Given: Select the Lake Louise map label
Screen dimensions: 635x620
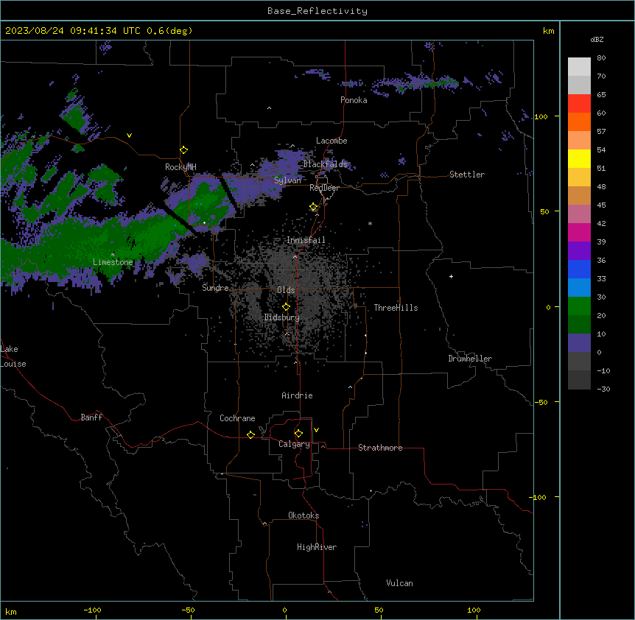Looking at the screenshot, I should (13, 356).
